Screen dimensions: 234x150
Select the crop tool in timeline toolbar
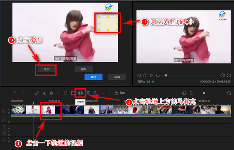[66, 93]
